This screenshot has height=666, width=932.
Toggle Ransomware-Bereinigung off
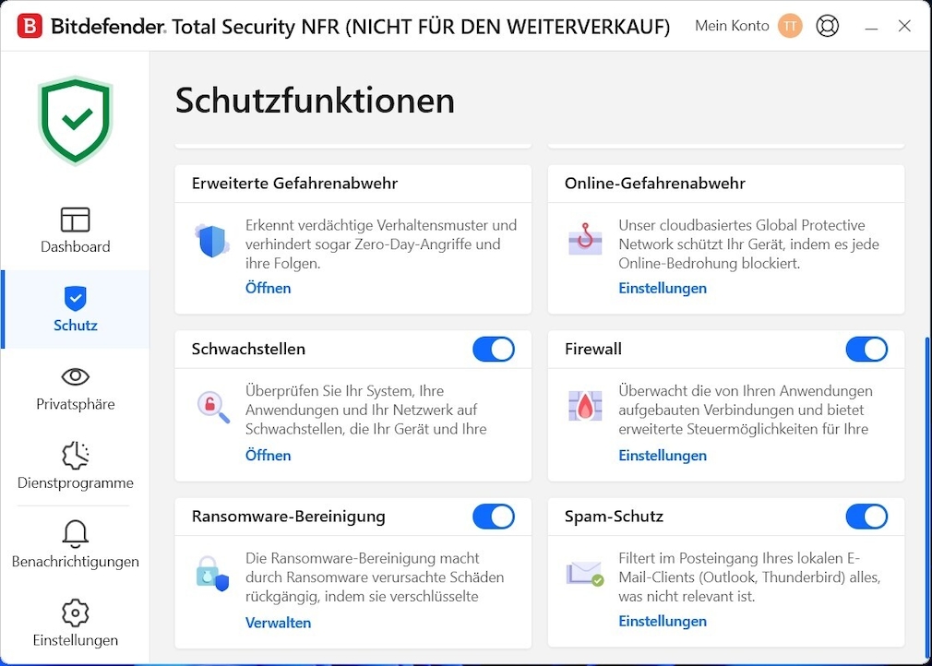click(x=494, y=517)
